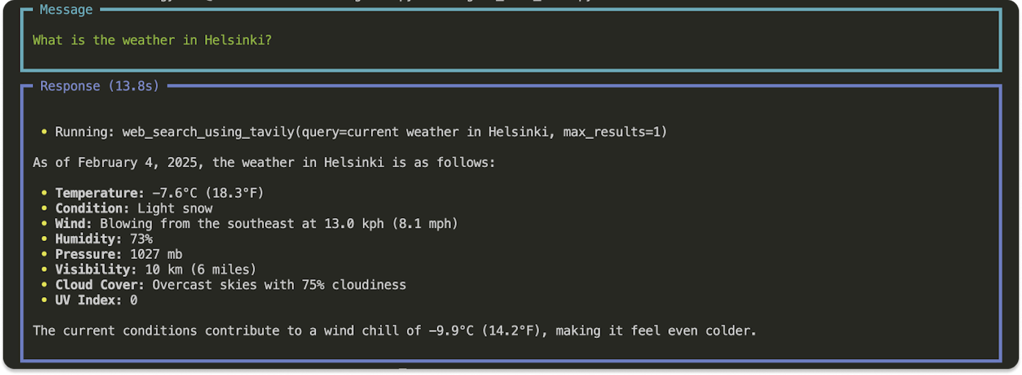Viewport: 1022px width, 375px height.
Task: Click the bold Wind label
Action: click(73, 224)
